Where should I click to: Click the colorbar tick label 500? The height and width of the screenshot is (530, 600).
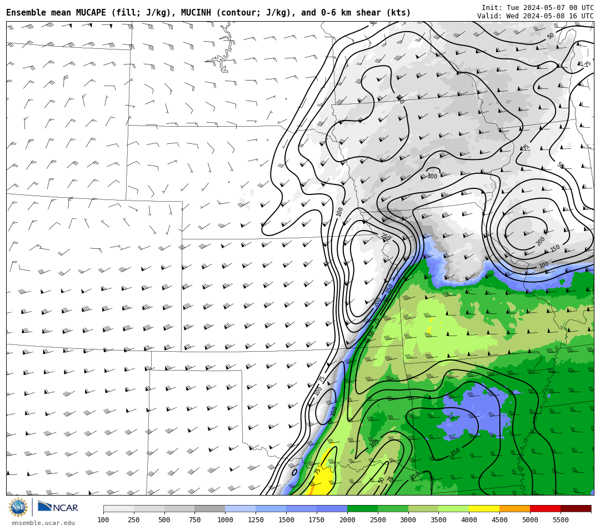(164, 519)
